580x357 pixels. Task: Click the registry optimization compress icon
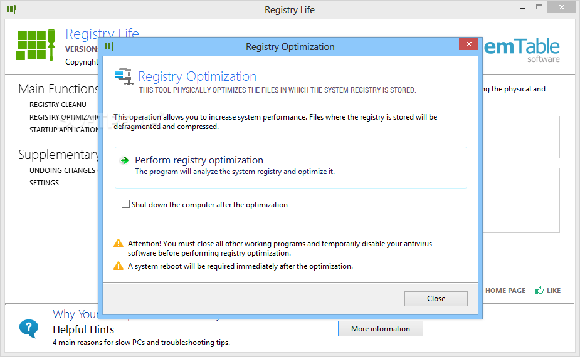124,76
